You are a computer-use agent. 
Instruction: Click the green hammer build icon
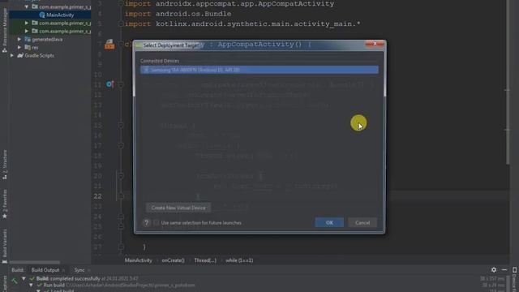tap(15, 281)
